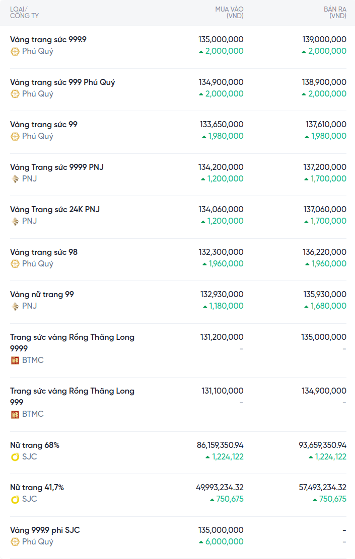Click the 6,000,000 increase for Vàng 999.9 phi SJC
This screenshot has height=559, width=355.
(x=224, y=542)
